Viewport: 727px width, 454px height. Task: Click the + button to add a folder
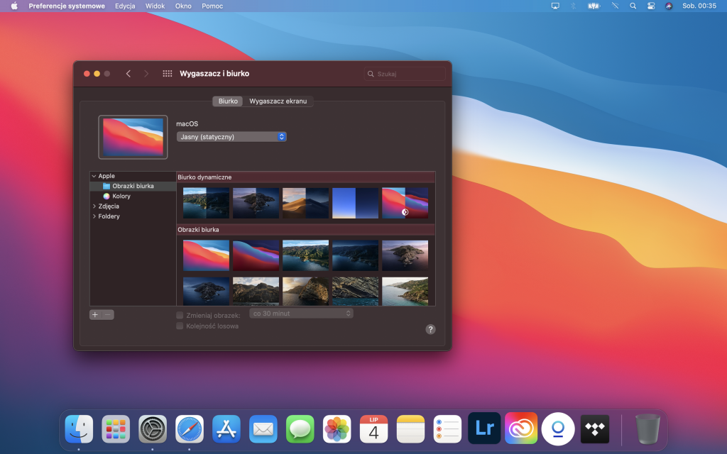[x=94, y=314]
